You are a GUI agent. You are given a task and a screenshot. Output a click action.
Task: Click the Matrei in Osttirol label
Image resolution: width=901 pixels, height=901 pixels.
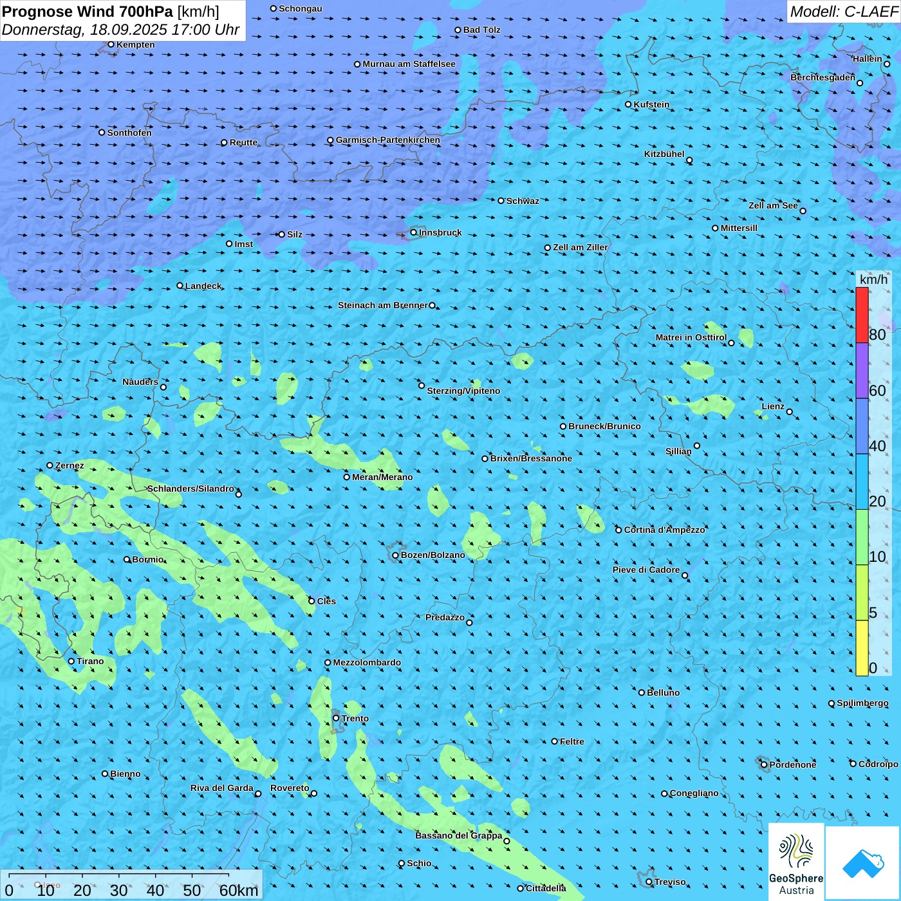coord(691,337)
